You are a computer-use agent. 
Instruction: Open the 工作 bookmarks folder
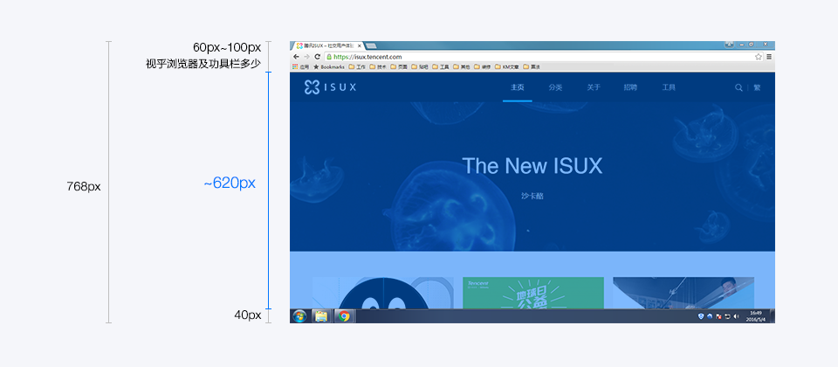pyautogui.click(x=356, y=67)
